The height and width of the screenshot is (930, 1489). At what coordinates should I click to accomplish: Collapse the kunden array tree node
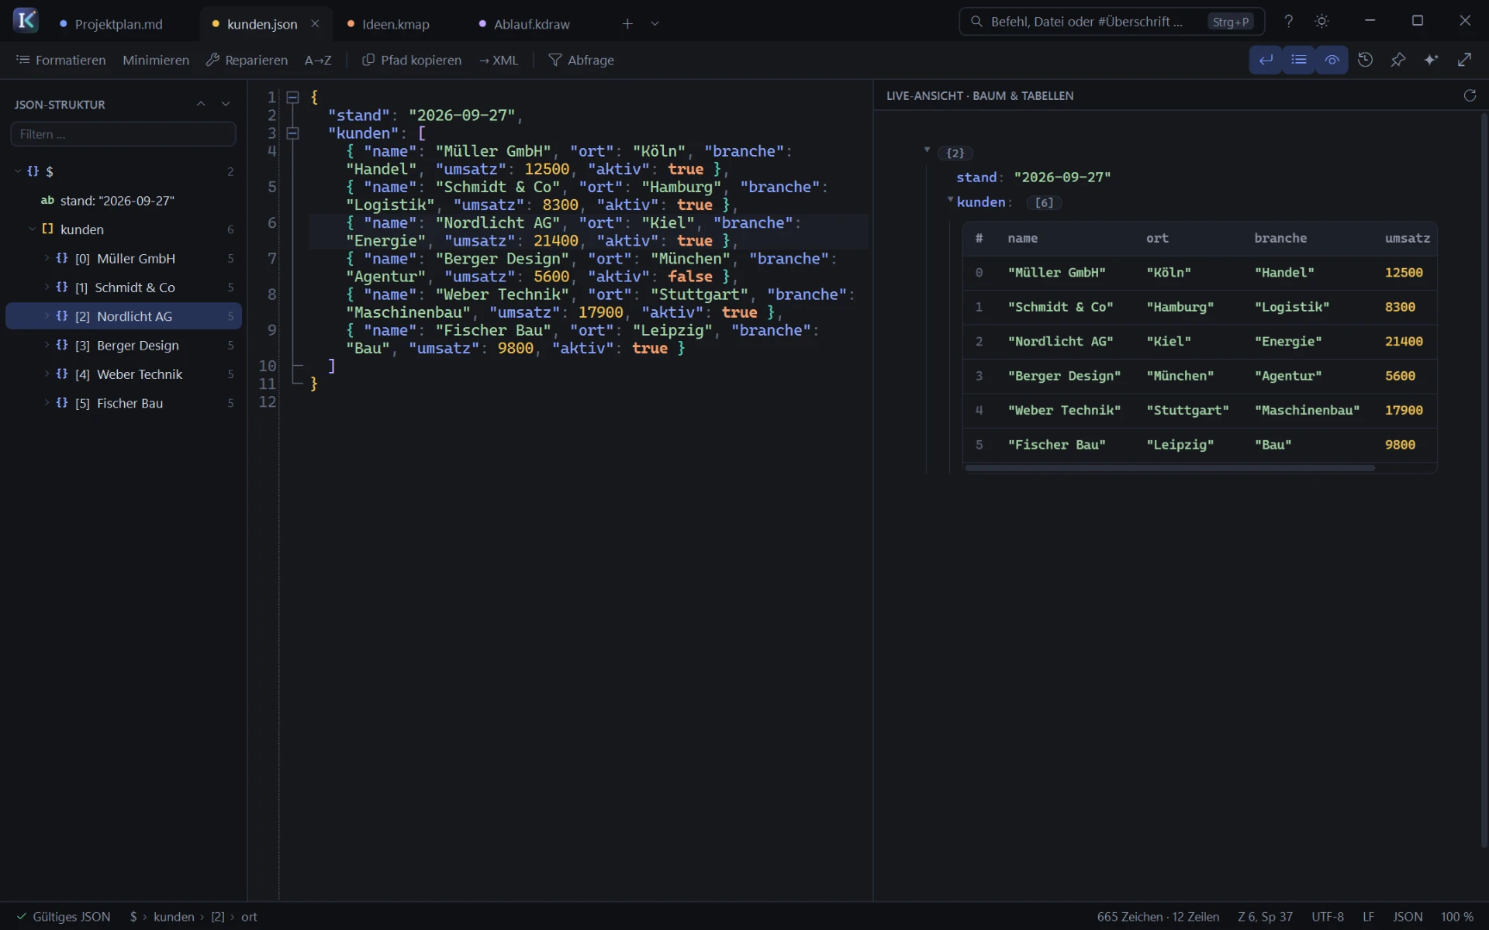click(x=32, y=229)
